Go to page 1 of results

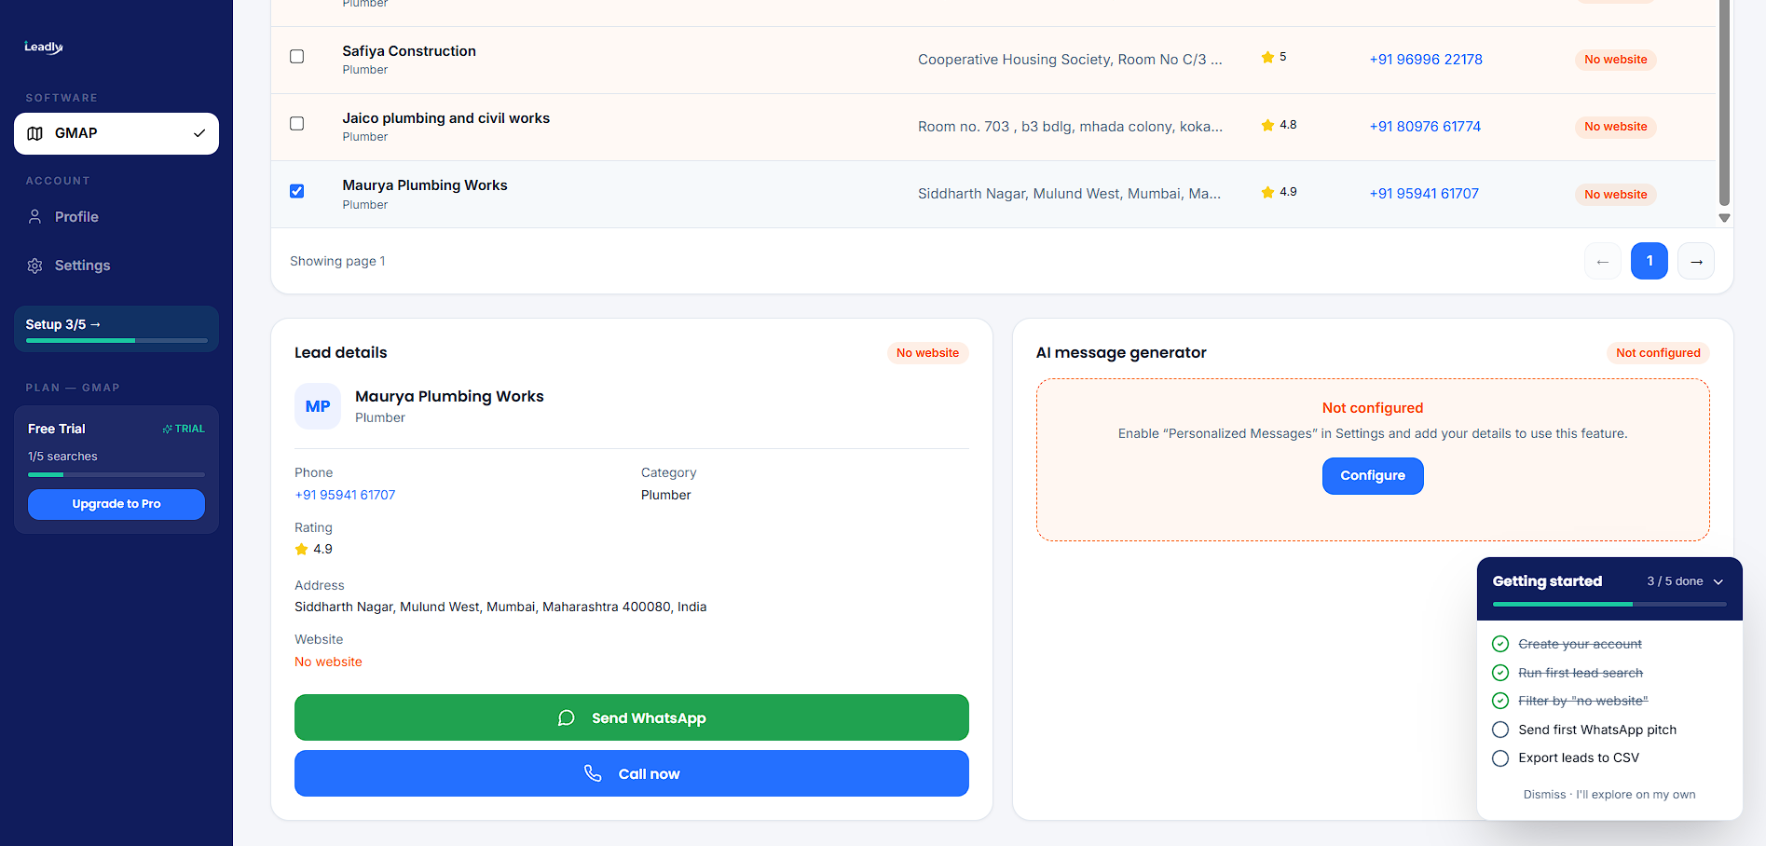coord(1650,261)
